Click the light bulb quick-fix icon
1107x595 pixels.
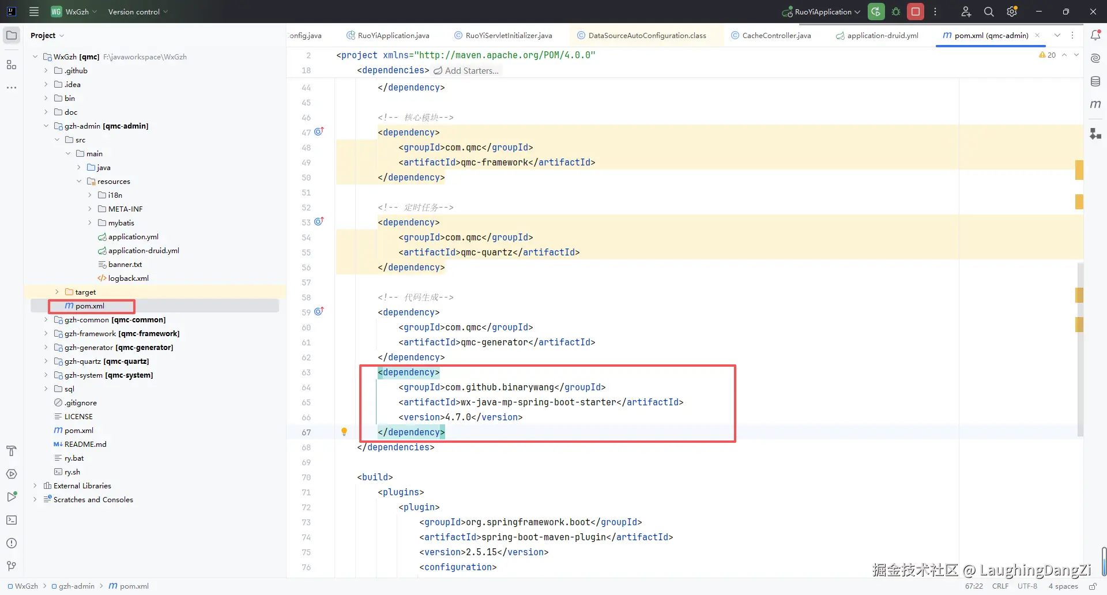pos(344,432)
